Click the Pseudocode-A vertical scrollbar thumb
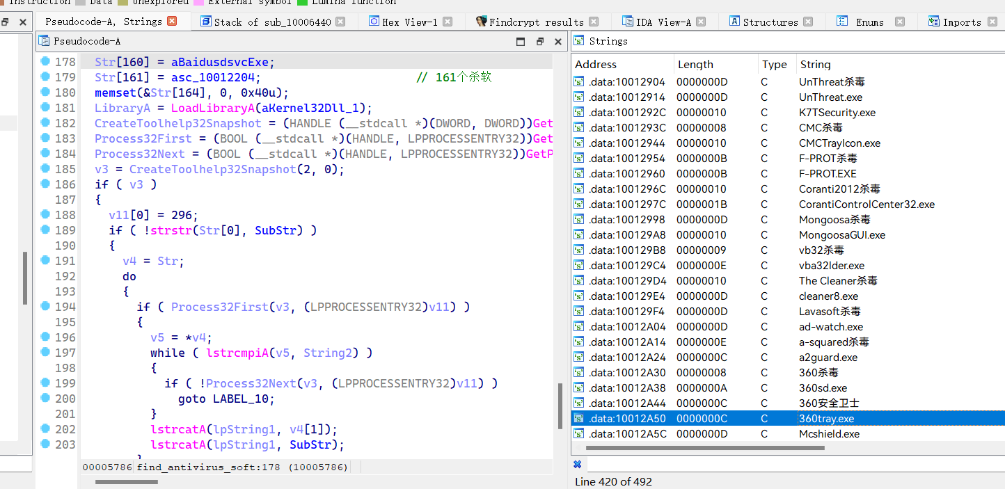 tap(560, 406)
